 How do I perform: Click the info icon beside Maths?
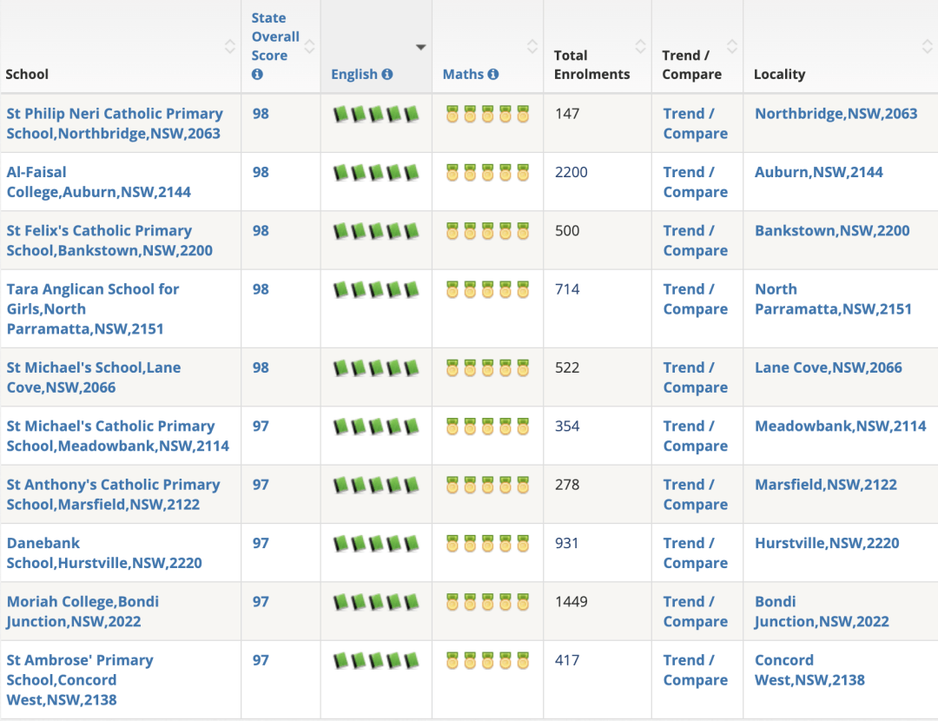pyautogui.click(x=493, y=74)
